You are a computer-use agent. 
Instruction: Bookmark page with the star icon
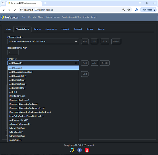coord(129,10)
